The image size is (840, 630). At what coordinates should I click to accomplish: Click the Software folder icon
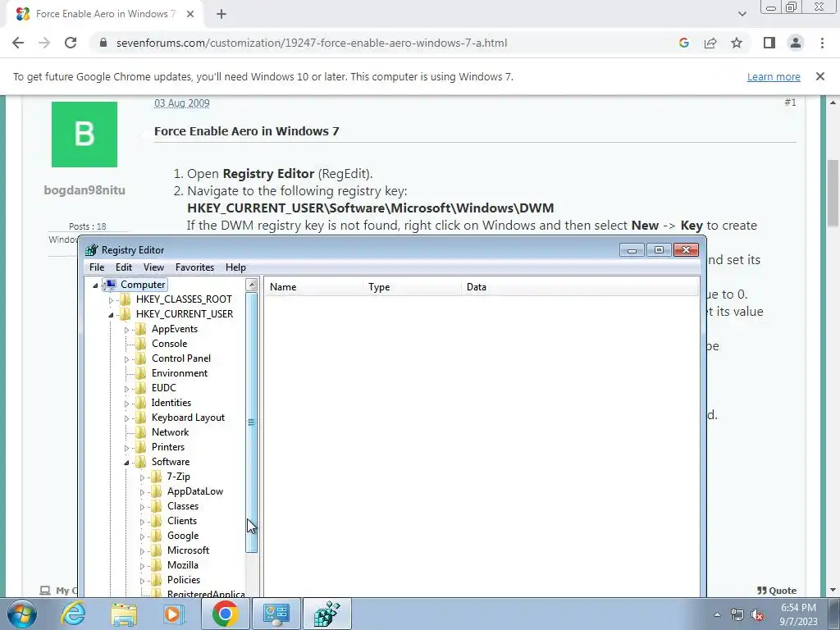pyautogui.click(x=141, y=461)
